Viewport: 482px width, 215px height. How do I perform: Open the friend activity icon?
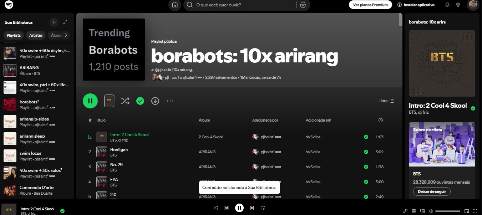tap(458, 5)
